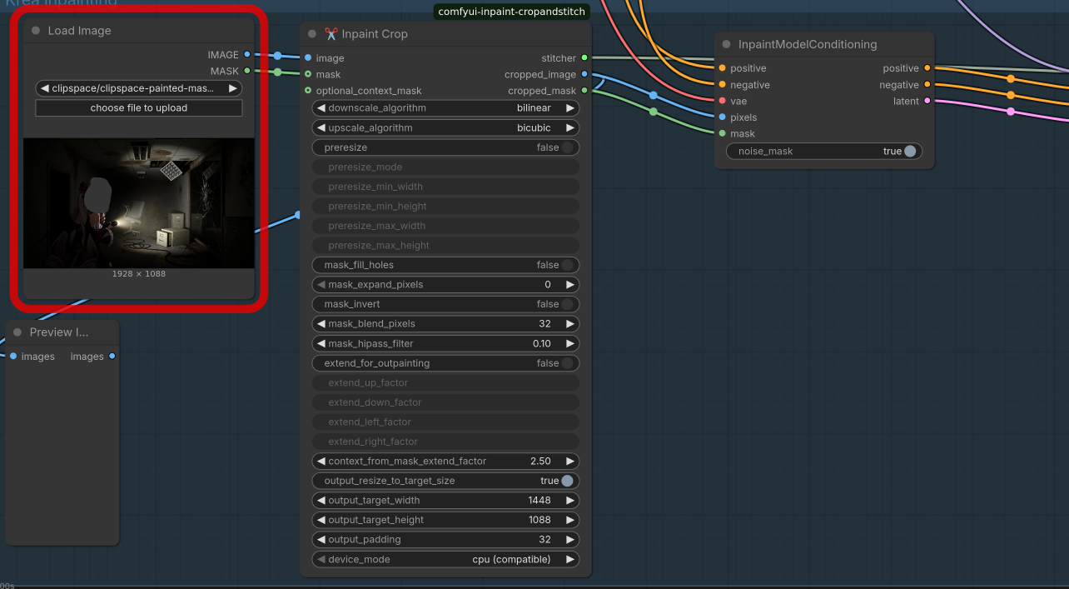Click the cropped_mask output port
Image resolution: width=1069 pixels, height=589 pixels.
click(584, 91)
